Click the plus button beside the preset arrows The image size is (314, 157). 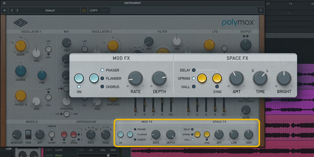[x=4, y=10]
